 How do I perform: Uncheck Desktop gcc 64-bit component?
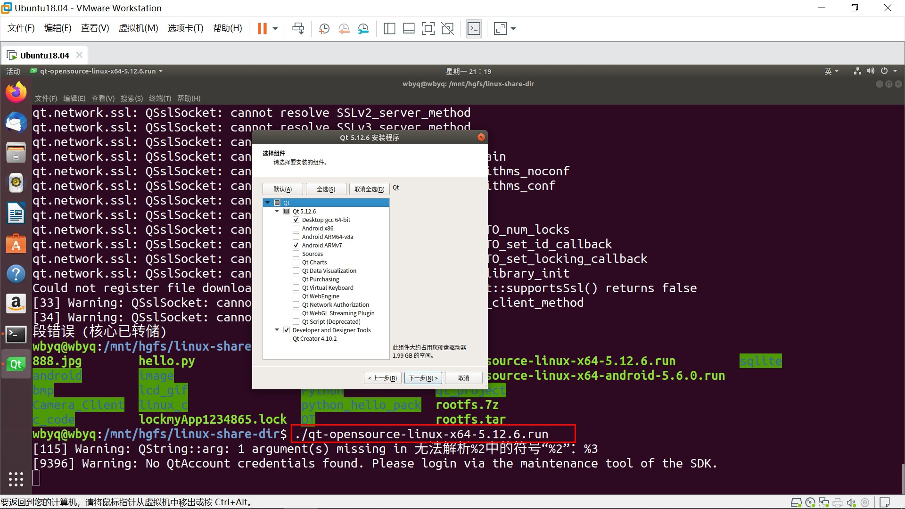[296, 220]
